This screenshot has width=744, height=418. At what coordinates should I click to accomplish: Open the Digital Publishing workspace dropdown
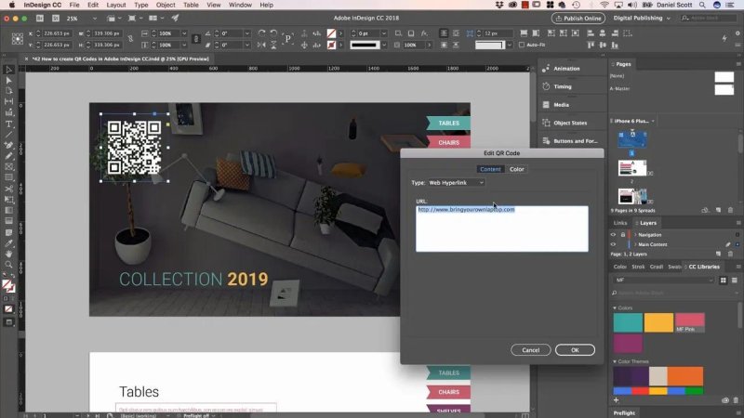[642, 18]
